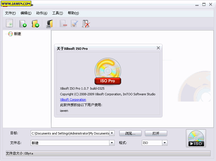Click the delete trash can icon
The height and width of the screenshot is (161, 216).
click(x=86, y=24)
